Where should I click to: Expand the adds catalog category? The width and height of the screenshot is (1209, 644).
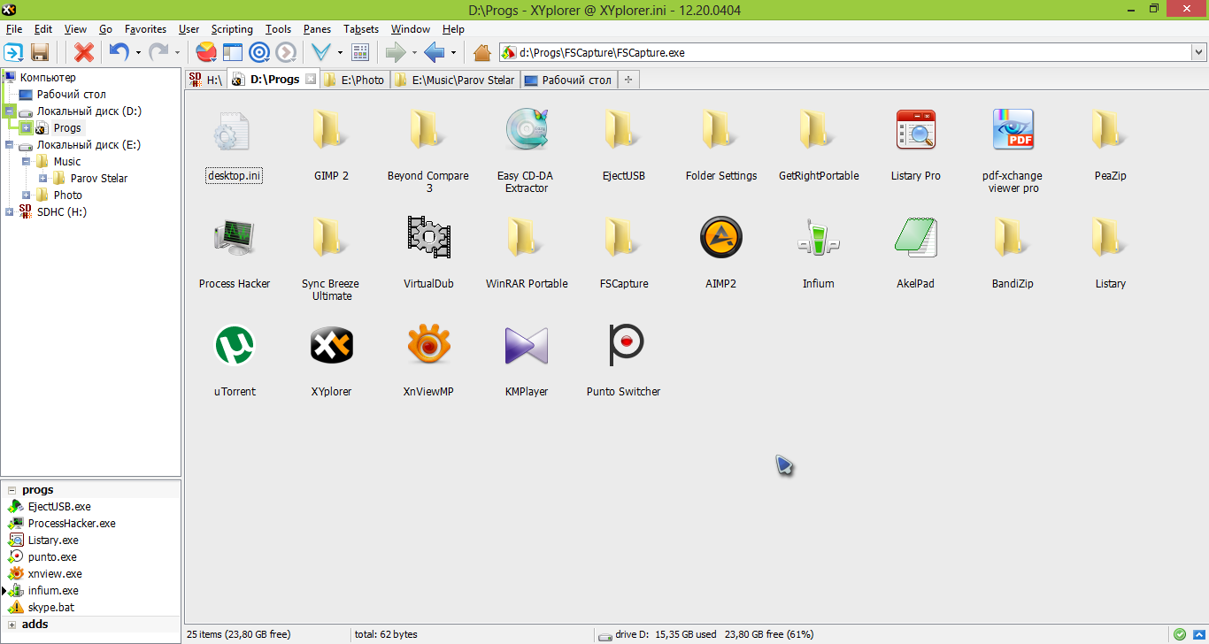[x=12, y=625]
